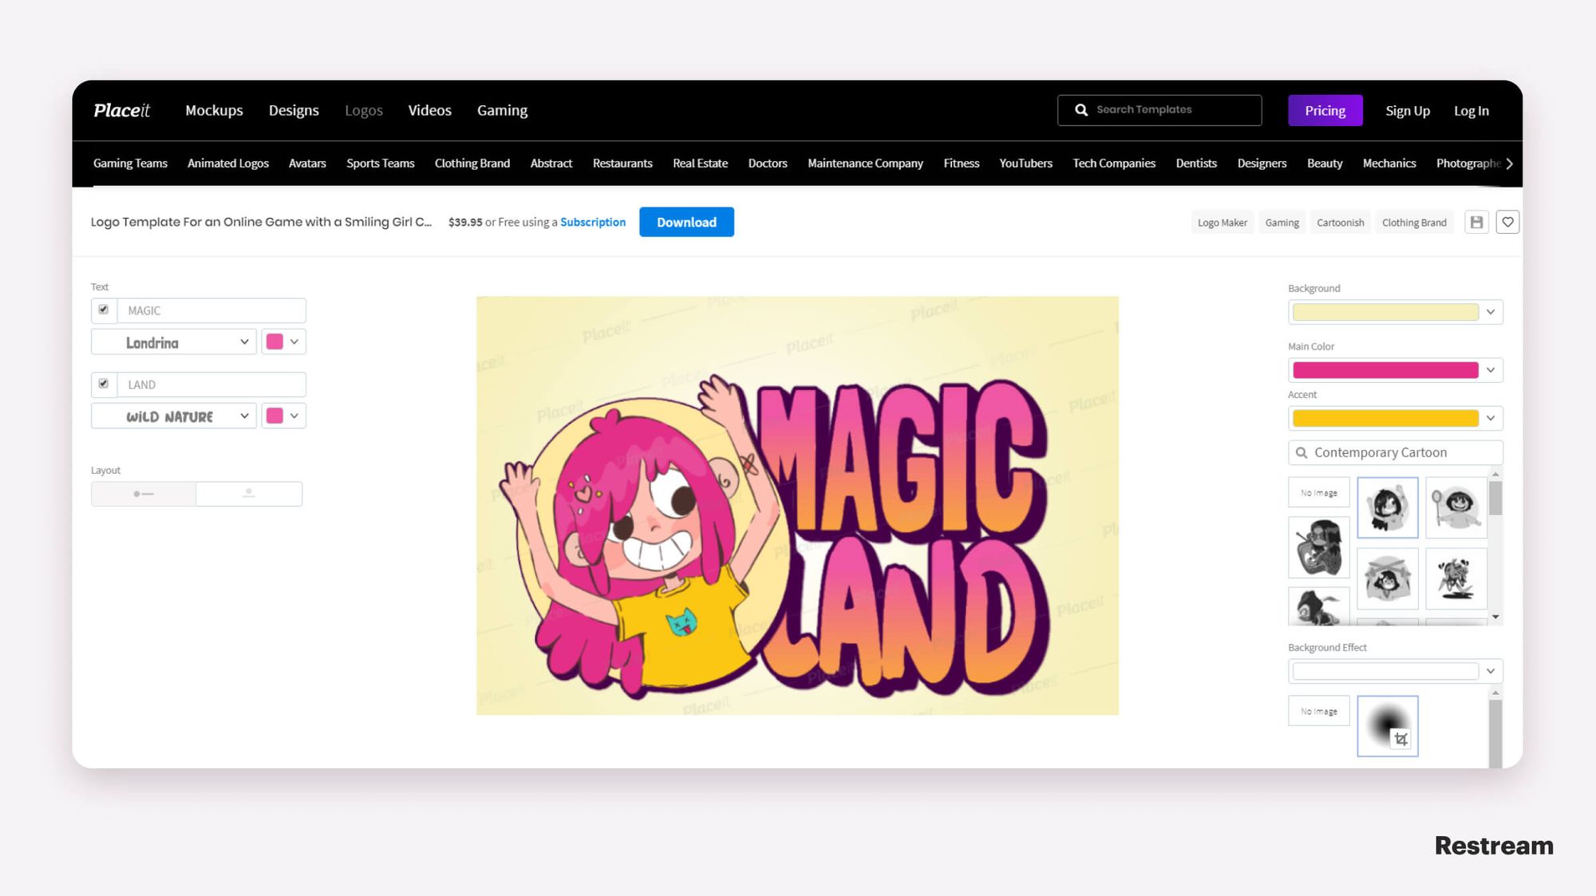
Task: Click the search magnifier icon in header
Action: click(1081, 110)
